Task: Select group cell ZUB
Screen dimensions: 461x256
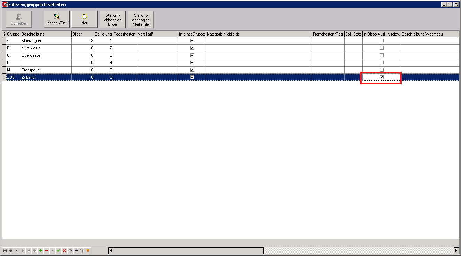Action: click(13, 77)
